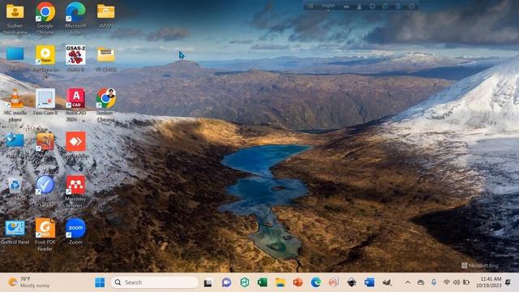
Task: Select the Foxit PDF Reader shortcut
Action: click(x=45, y=234)
